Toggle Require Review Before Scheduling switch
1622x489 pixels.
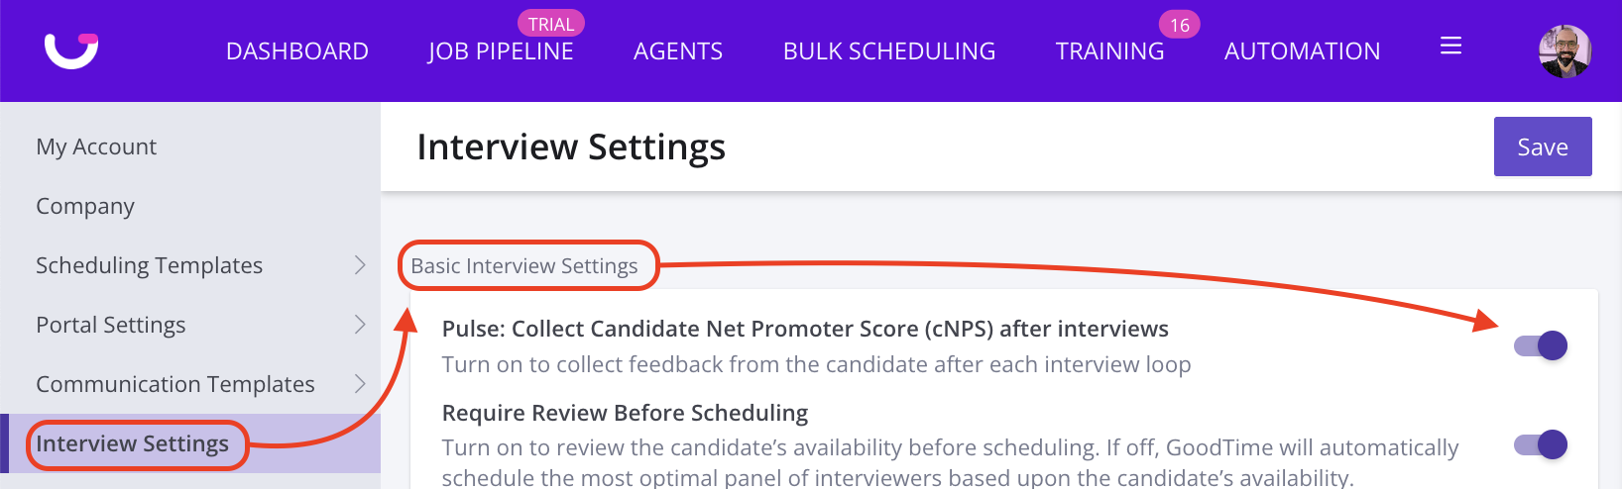coord(1541,444)
